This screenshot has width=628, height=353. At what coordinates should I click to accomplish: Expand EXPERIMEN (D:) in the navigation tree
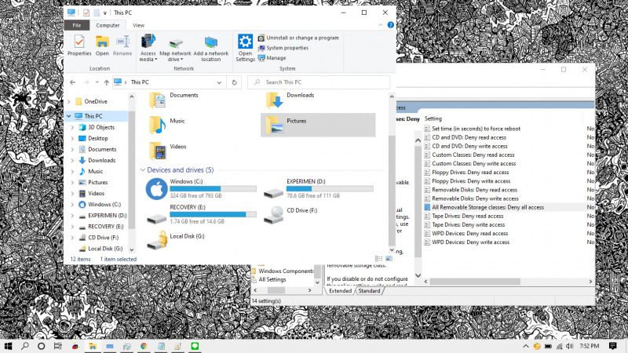[72, 216]
